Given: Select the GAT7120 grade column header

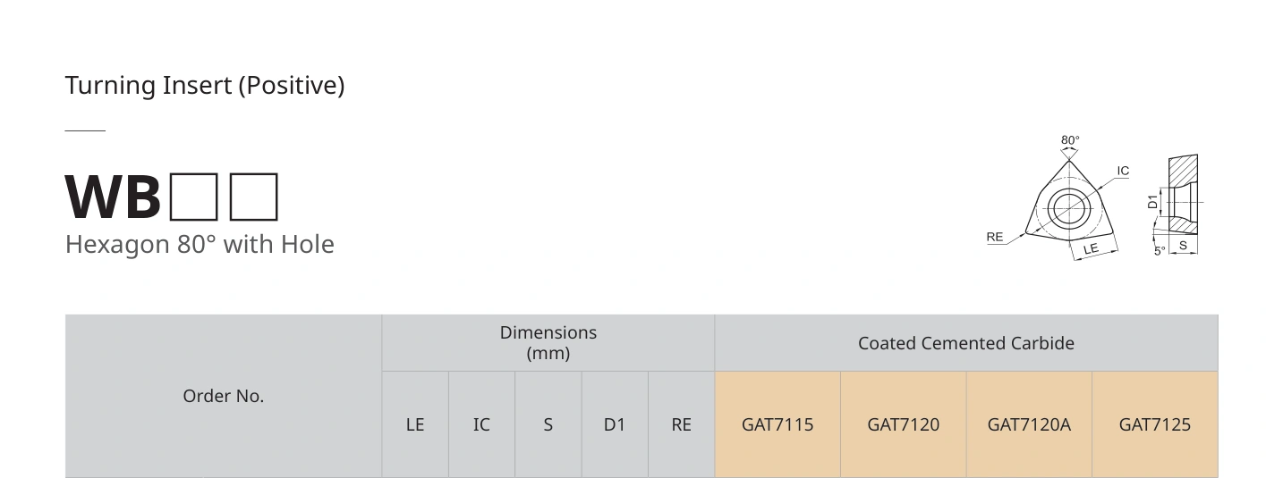Looking at the screenshot, I should click(x=904, y=424).
